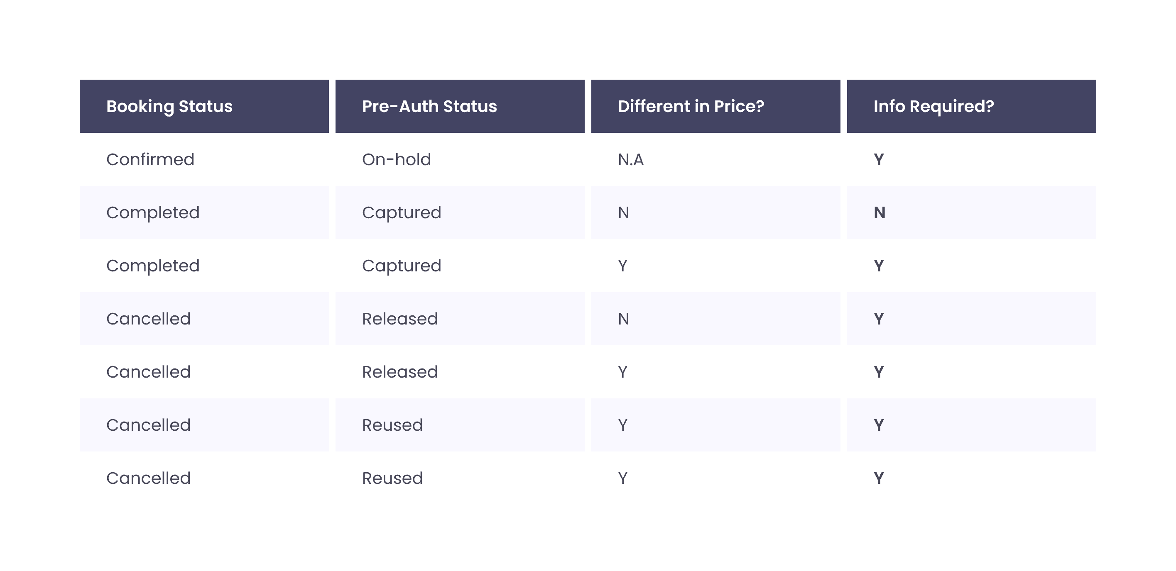This screenshot has height=571, width=1176.
Task: Click the Booking Status column header
Action: pos(169,106)
